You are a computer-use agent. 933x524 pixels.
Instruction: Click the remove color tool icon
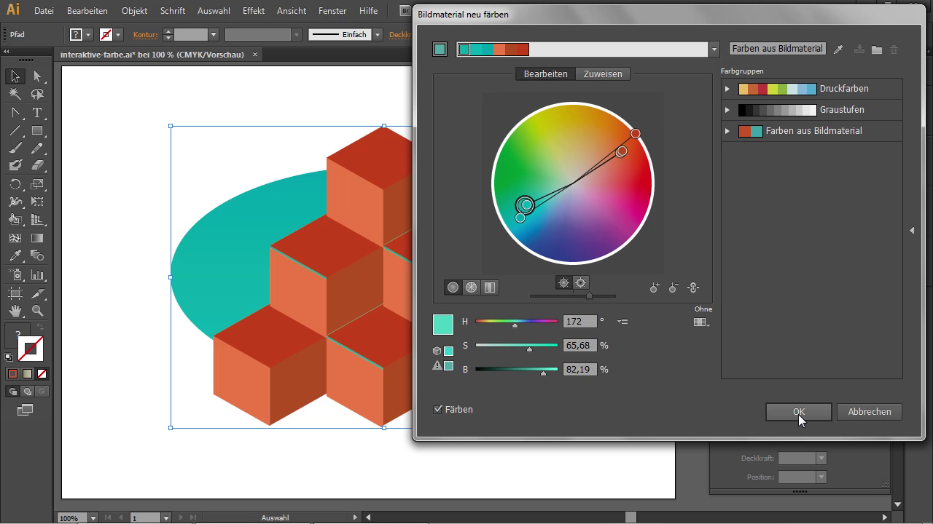click(x=674, y=288)
